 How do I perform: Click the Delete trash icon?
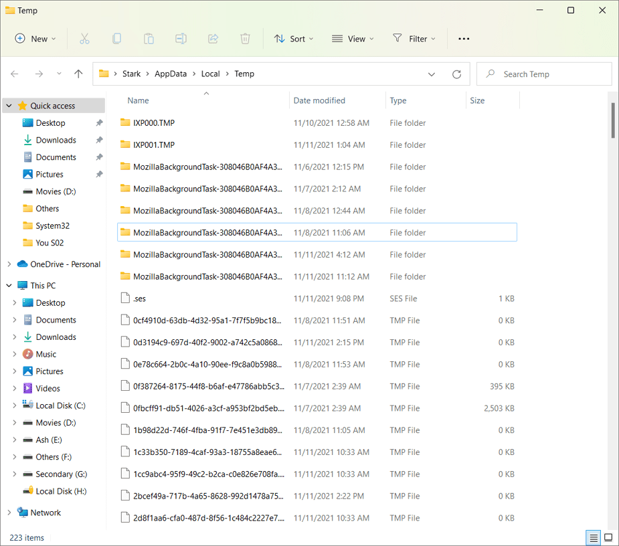(245, 38)
